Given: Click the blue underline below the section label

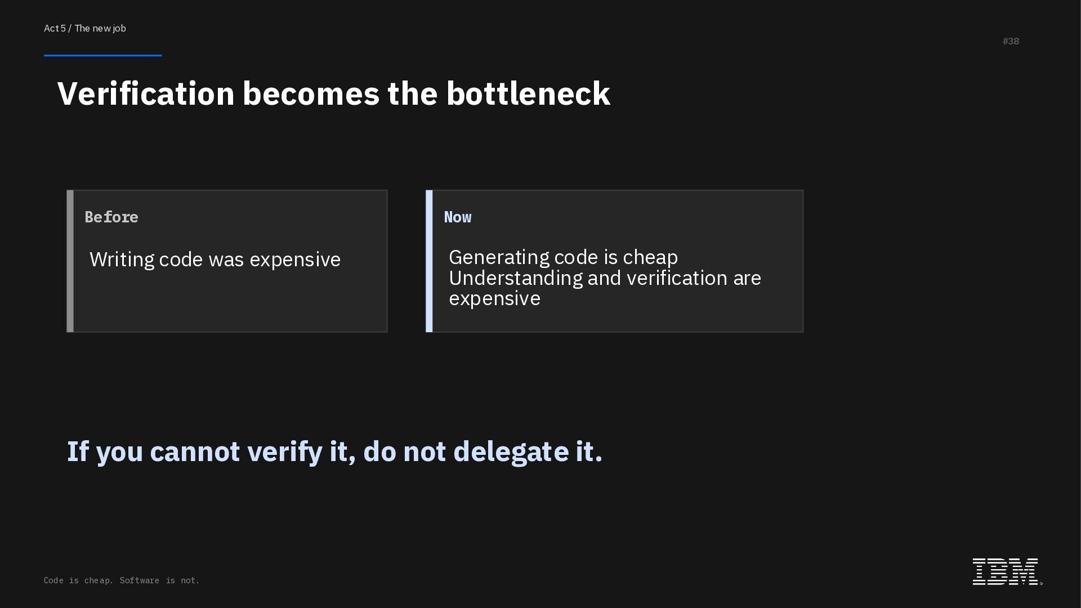Looking at the screenshot, I should (103, 55).
